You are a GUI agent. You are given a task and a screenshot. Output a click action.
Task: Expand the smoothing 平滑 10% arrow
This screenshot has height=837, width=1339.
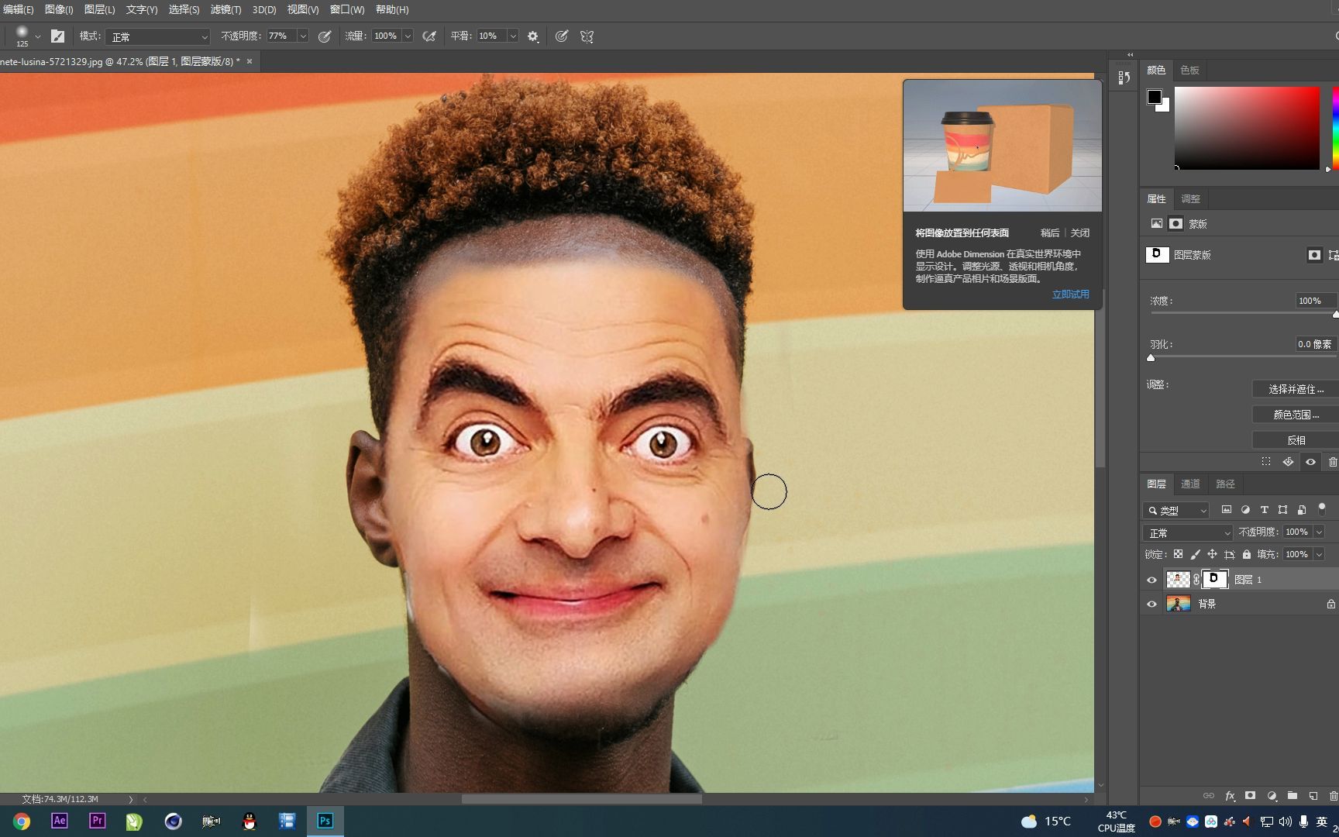coord(513,36)
